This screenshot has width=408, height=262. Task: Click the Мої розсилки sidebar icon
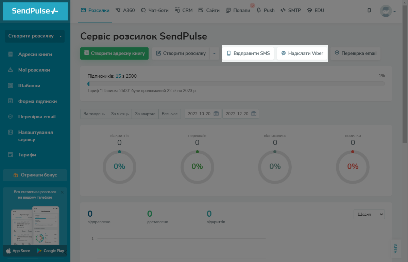tap(11, 70)
